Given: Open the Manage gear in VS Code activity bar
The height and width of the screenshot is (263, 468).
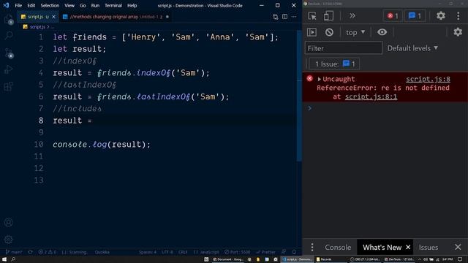Looking at the screenshot, I should tap(9, 239).
